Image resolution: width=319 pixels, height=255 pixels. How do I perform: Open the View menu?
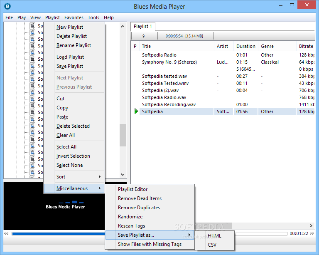[35, 17]
